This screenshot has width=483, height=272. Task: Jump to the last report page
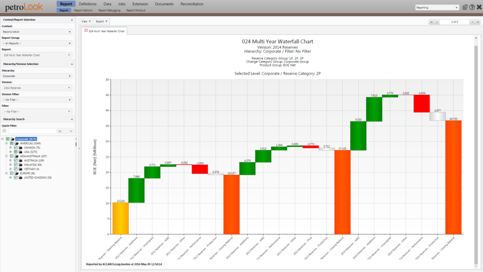tap(478, 22)
